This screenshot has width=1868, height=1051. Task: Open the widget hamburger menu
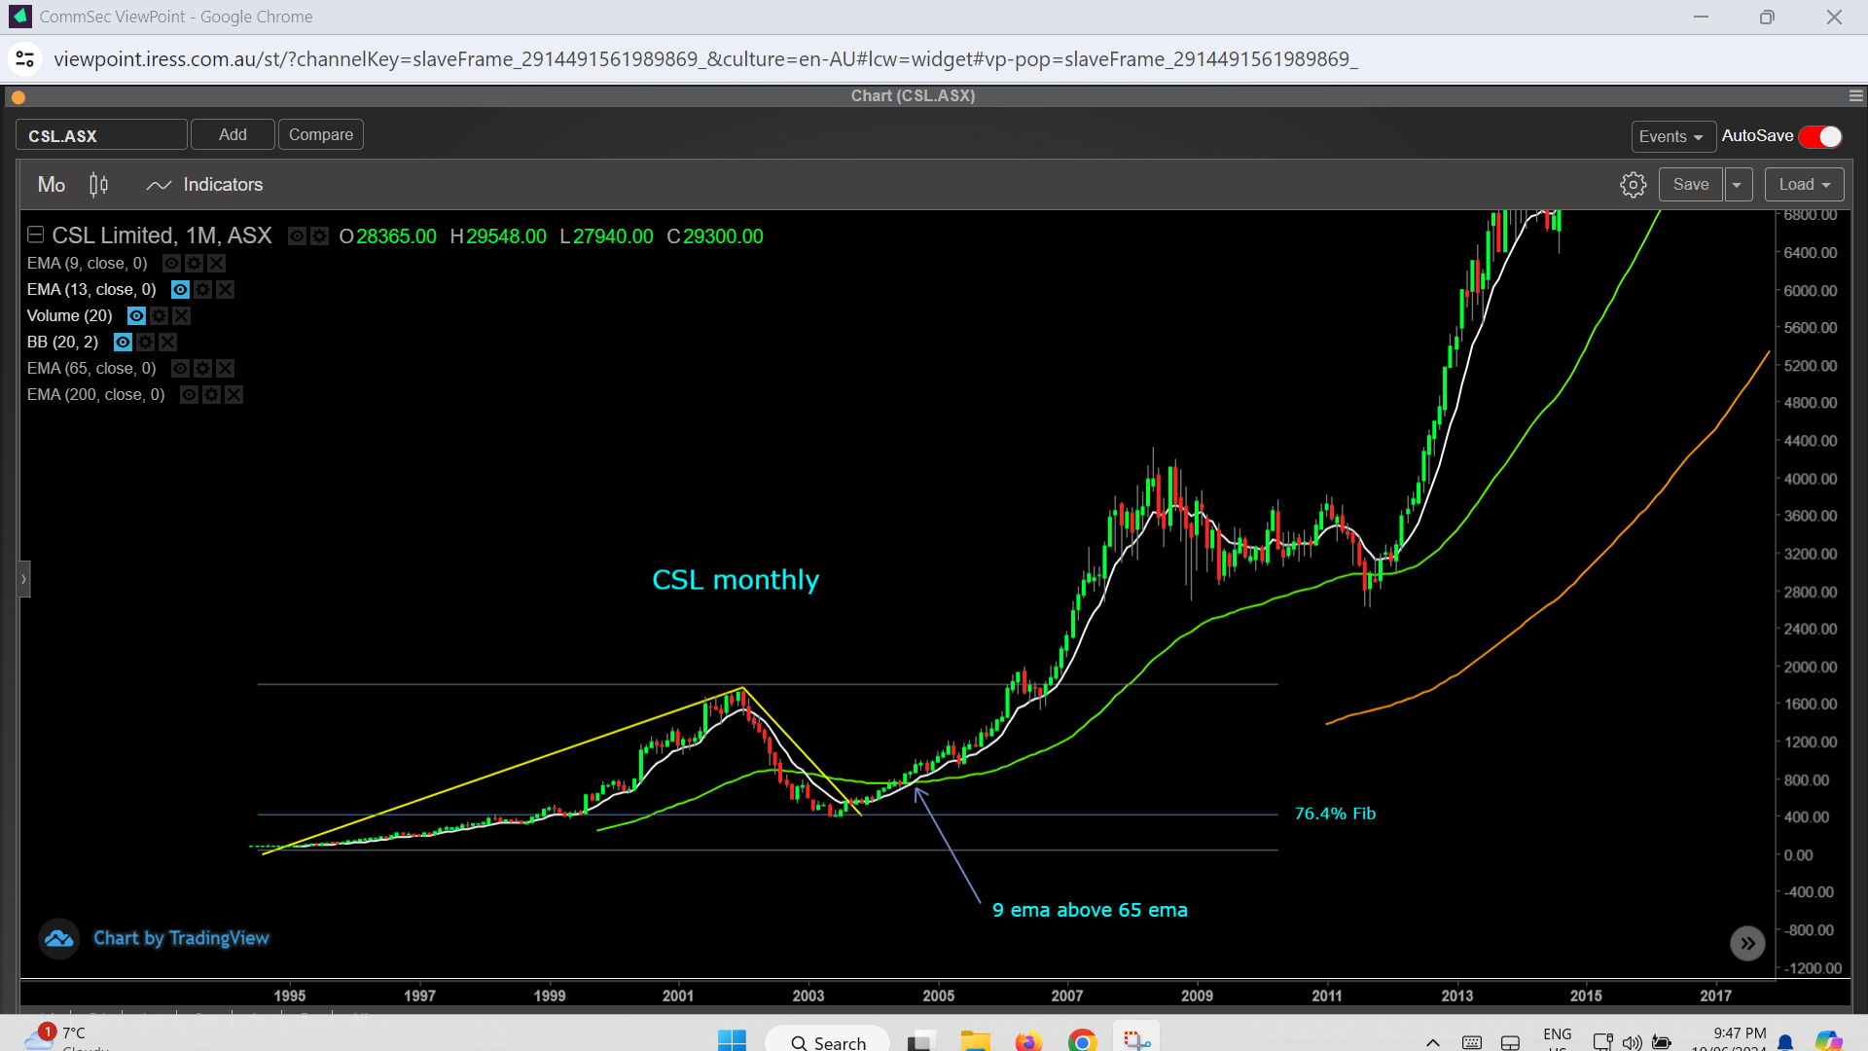pos(1855,95)
